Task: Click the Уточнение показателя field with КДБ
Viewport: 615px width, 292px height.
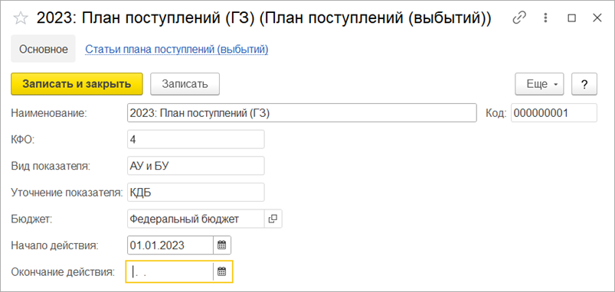Action: (196, 193)
